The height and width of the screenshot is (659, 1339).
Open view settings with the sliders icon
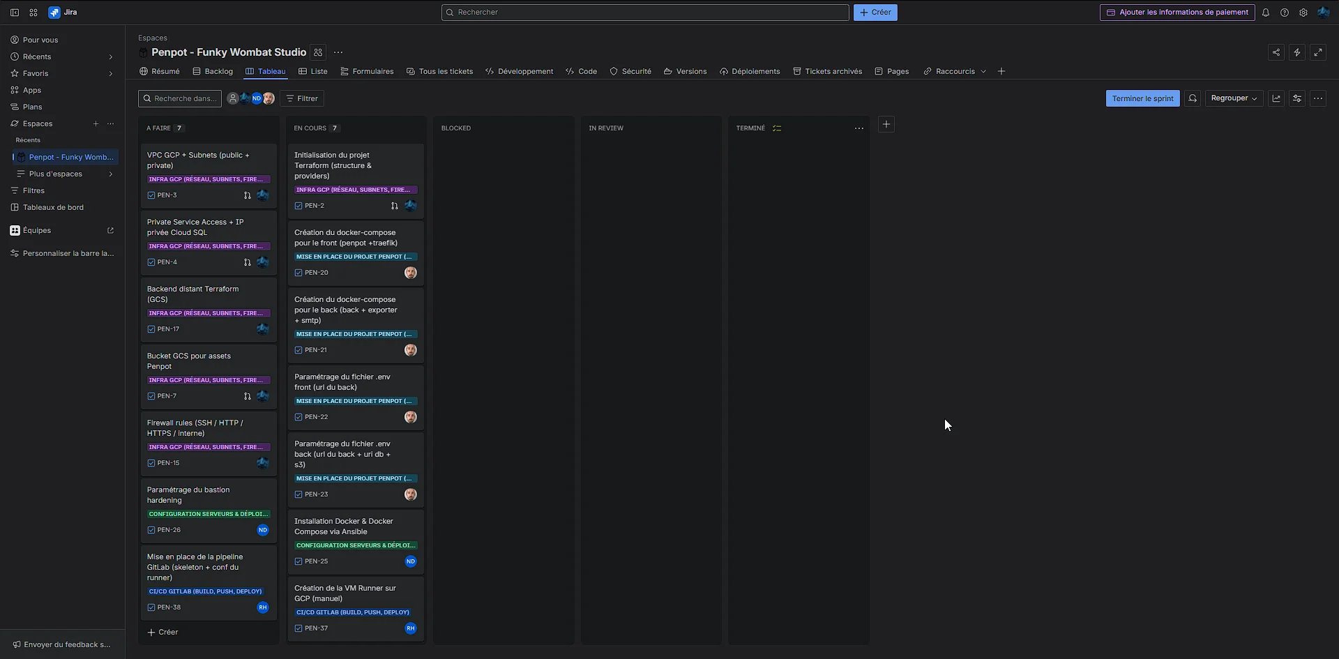pyautogui.click(x=1298, y=98)
